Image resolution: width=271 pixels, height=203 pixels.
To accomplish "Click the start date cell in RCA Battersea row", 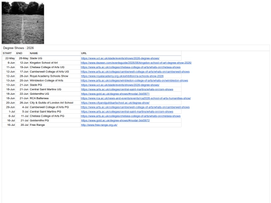I will pyautogui.click(x=9, y=98).
